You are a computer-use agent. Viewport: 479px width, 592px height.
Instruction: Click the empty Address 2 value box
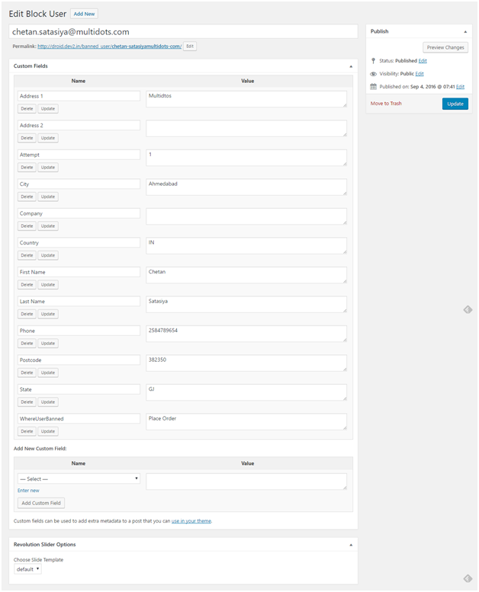[246, 128]
